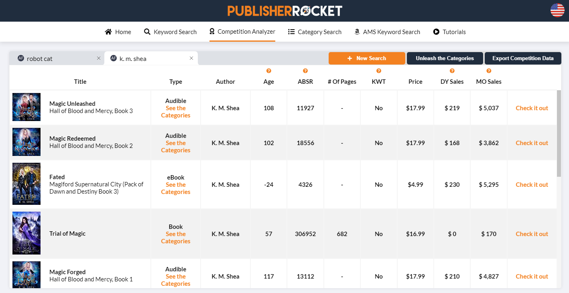Select the Keyword Search magnifier icon
Screen dimensions: 569x293
tap(147, 31)
